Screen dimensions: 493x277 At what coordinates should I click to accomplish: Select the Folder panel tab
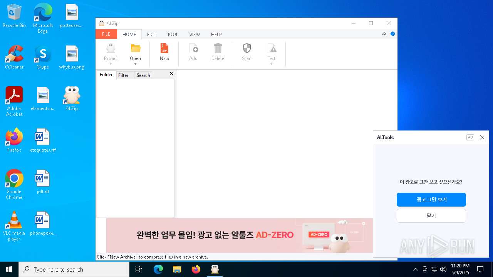pos(106,75)
